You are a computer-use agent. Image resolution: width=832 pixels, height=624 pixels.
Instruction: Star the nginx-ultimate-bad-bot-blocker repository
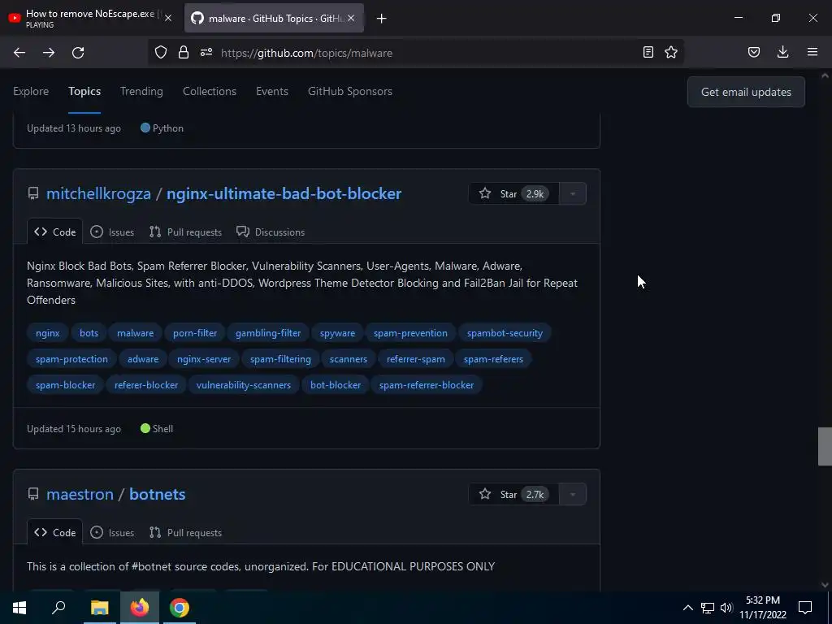point(513,193)
